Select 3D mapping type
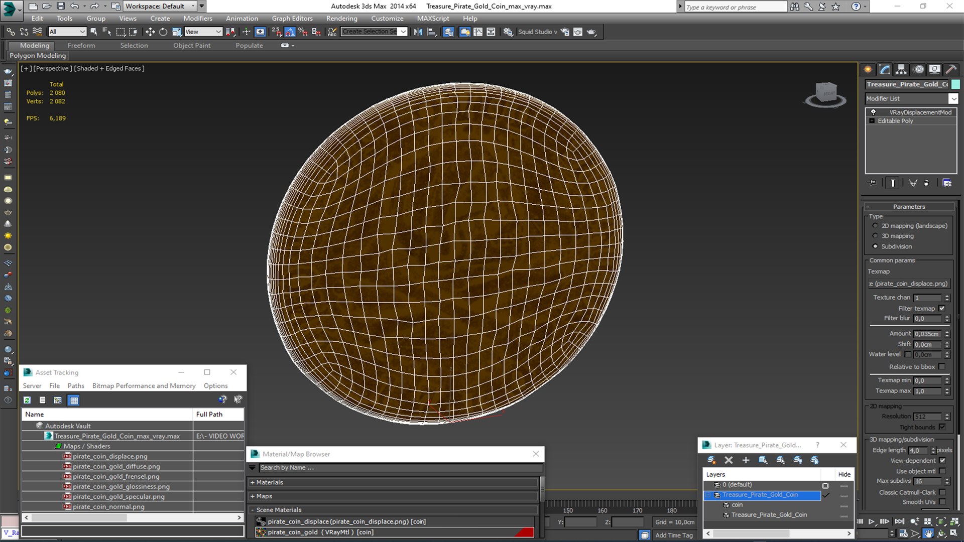Viewport: 964px width, 542px height. pos(875,236)
